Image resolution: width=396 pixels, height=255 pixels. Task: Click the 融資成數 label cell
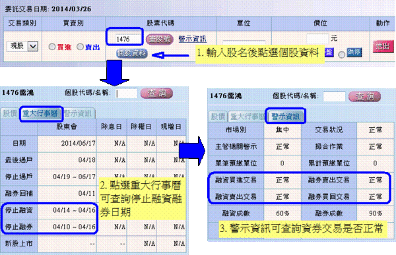(x=236, y=213)
